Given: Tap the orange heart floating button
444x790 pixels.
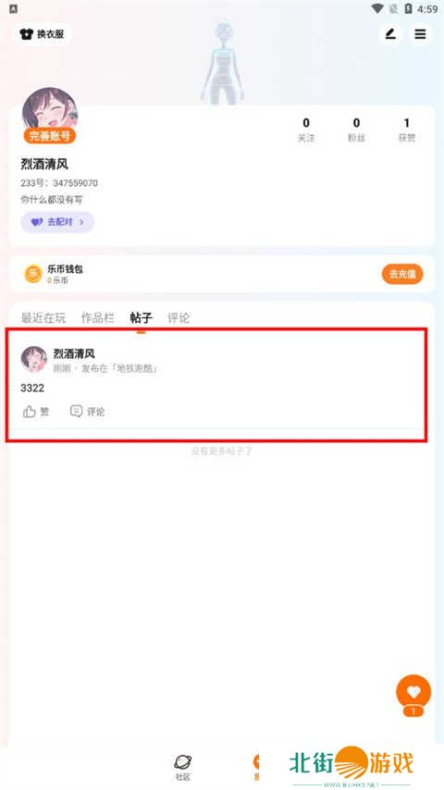Looking at the screenshot, I should pyautogui.click(x=413, y=692).
